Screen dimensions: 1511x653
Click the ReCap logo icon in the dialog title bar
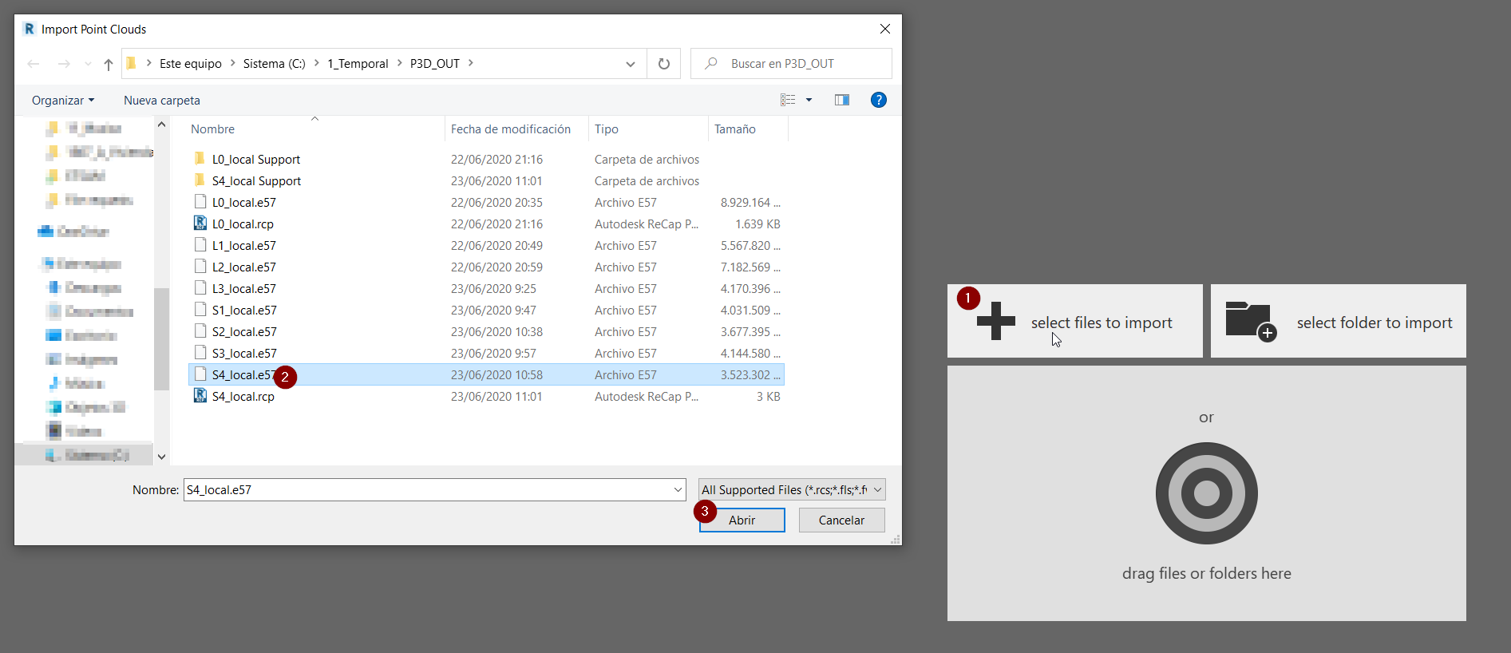(x=30, y=29)
